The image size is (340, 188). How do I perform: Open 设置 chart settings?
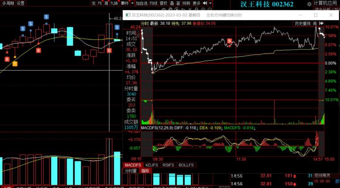pos(21,3)
